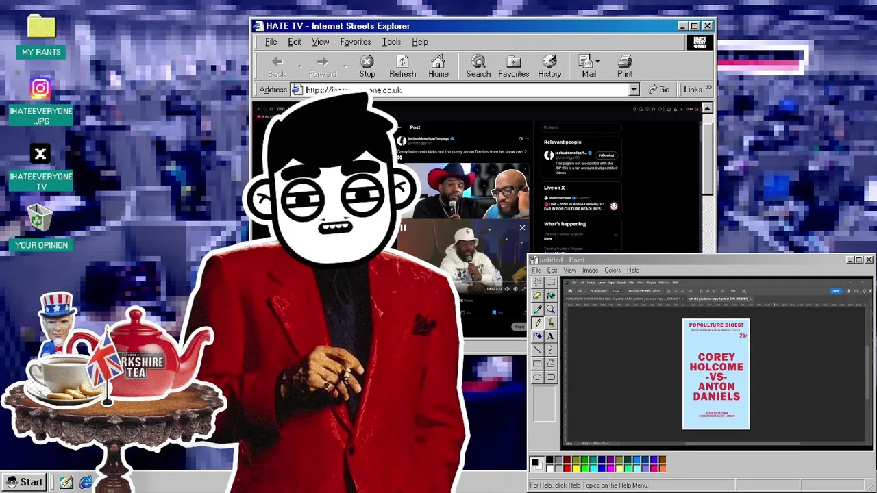Pick the cyan color in Paint palette
This screenshot has height=493, width=877.
pyautogui.click(x=593, y=468)
